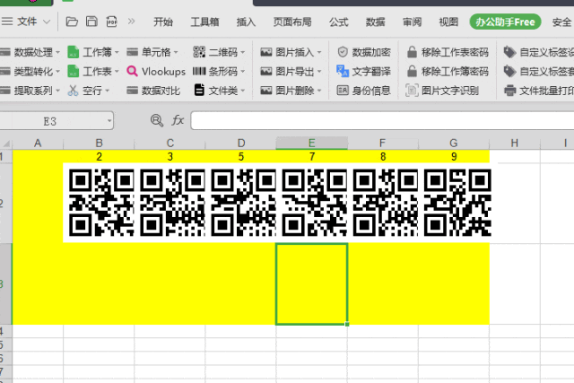
Task: Switch to the 页面布局 tab
Action: click(x=292, y=22)
